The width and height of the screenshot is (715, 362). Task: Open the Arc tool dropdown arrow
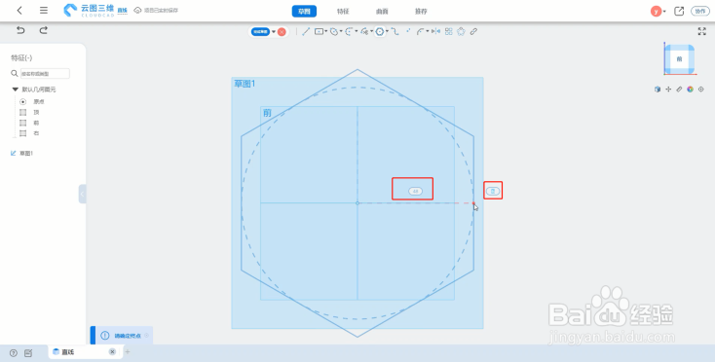coord(357,31)
